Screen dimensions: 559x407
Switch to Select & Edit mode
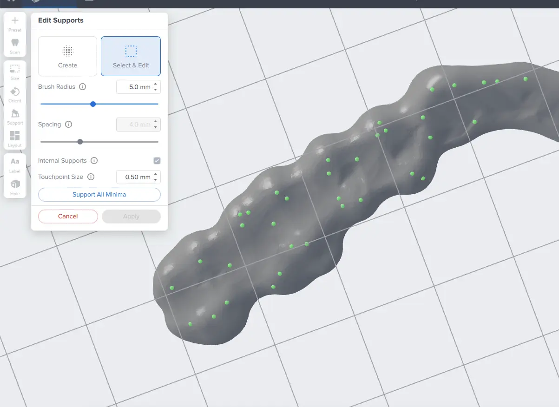(131, 56)
